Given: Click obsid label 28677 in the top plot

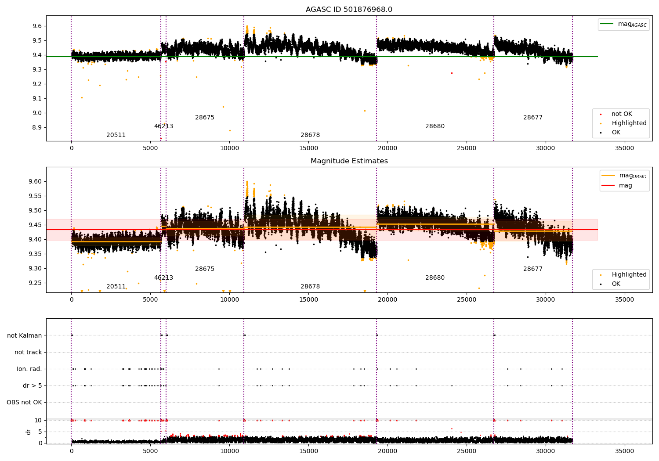Looking at the screenshot, I should click(x=533, y=118).
